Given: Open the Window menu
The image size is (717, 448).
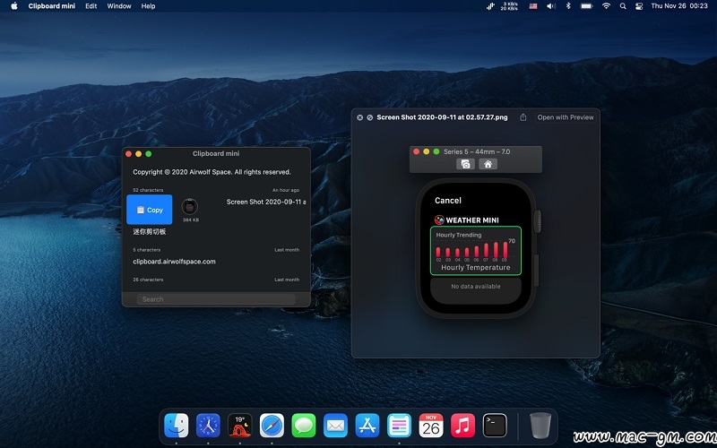Looking at the screenshot, I should click(x=119, y=6).
